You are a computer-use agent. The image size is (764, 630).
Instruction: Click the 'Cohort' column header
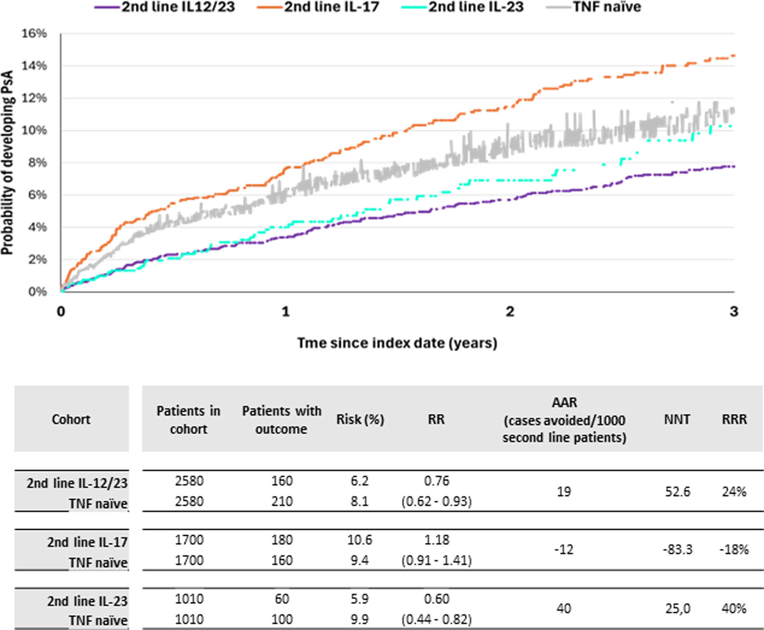pos(71,419)
